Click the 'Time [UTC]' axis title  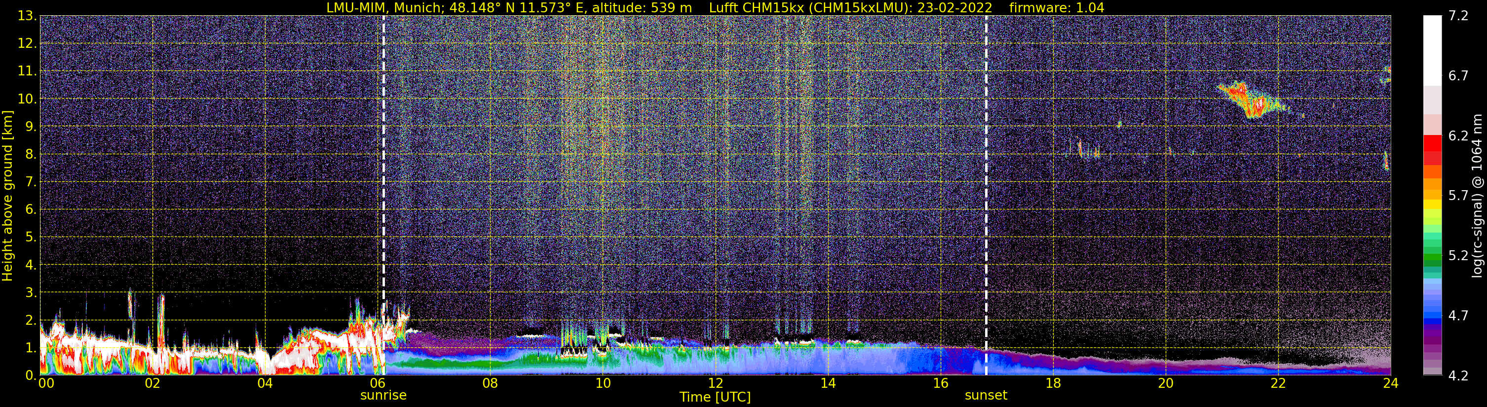coord(715,397)
